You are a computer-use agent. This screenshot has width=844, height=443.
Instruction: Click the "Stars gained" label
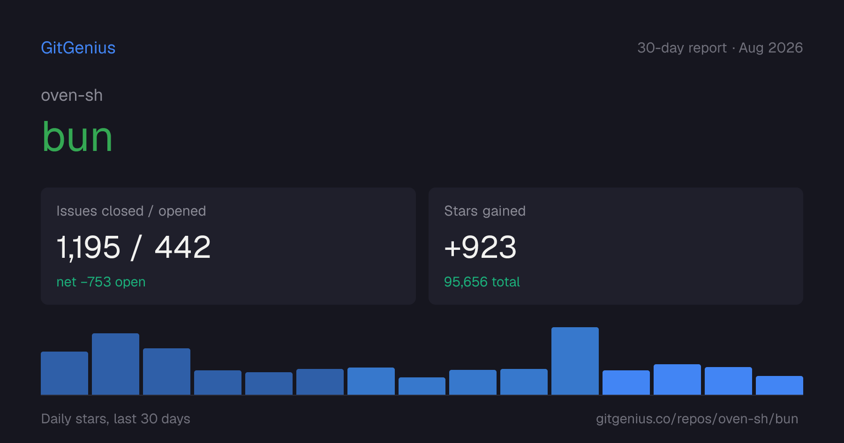tap(485, 211)
